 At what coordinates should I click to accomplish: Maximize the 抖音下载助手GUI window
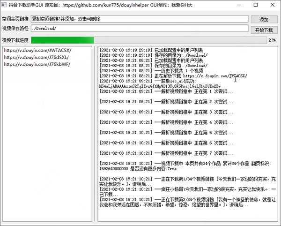(256, 5)
